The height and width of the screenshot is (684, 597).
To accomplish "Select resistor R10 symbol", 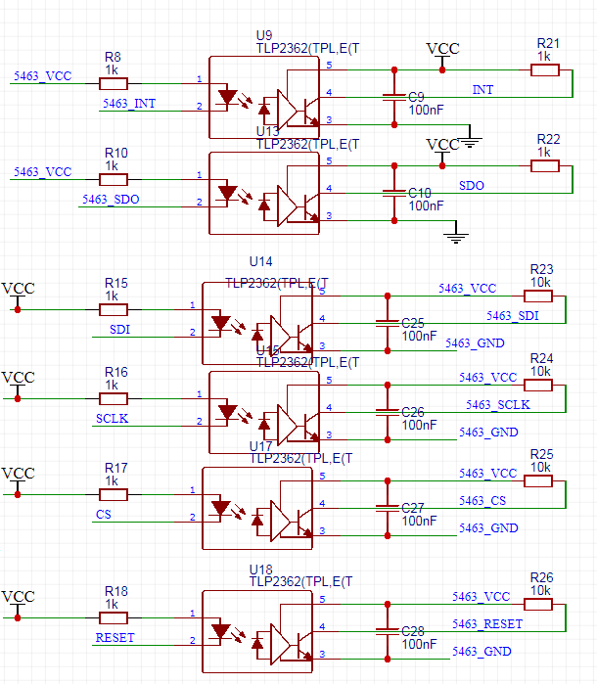I will pos(114,179).
